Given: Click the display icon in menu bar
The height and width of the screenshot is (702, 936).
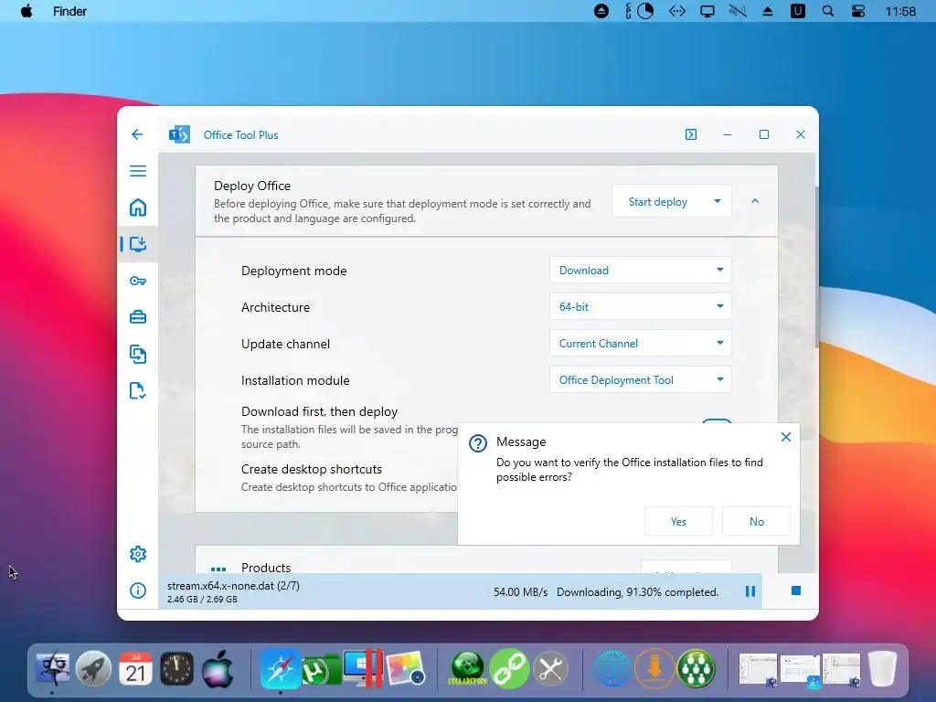Looking at the screenshot, I should point(707,11).
